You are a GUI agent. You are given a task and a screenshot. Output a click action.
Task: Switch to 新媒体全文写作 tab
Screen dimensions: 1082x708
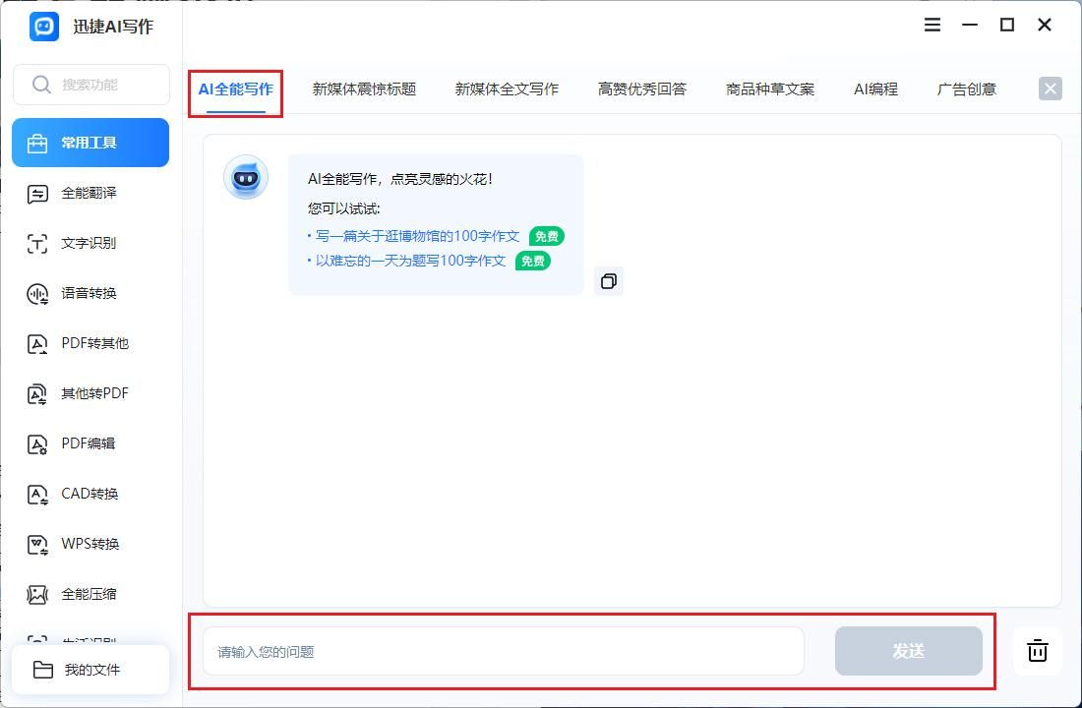(x=507, y=89)
